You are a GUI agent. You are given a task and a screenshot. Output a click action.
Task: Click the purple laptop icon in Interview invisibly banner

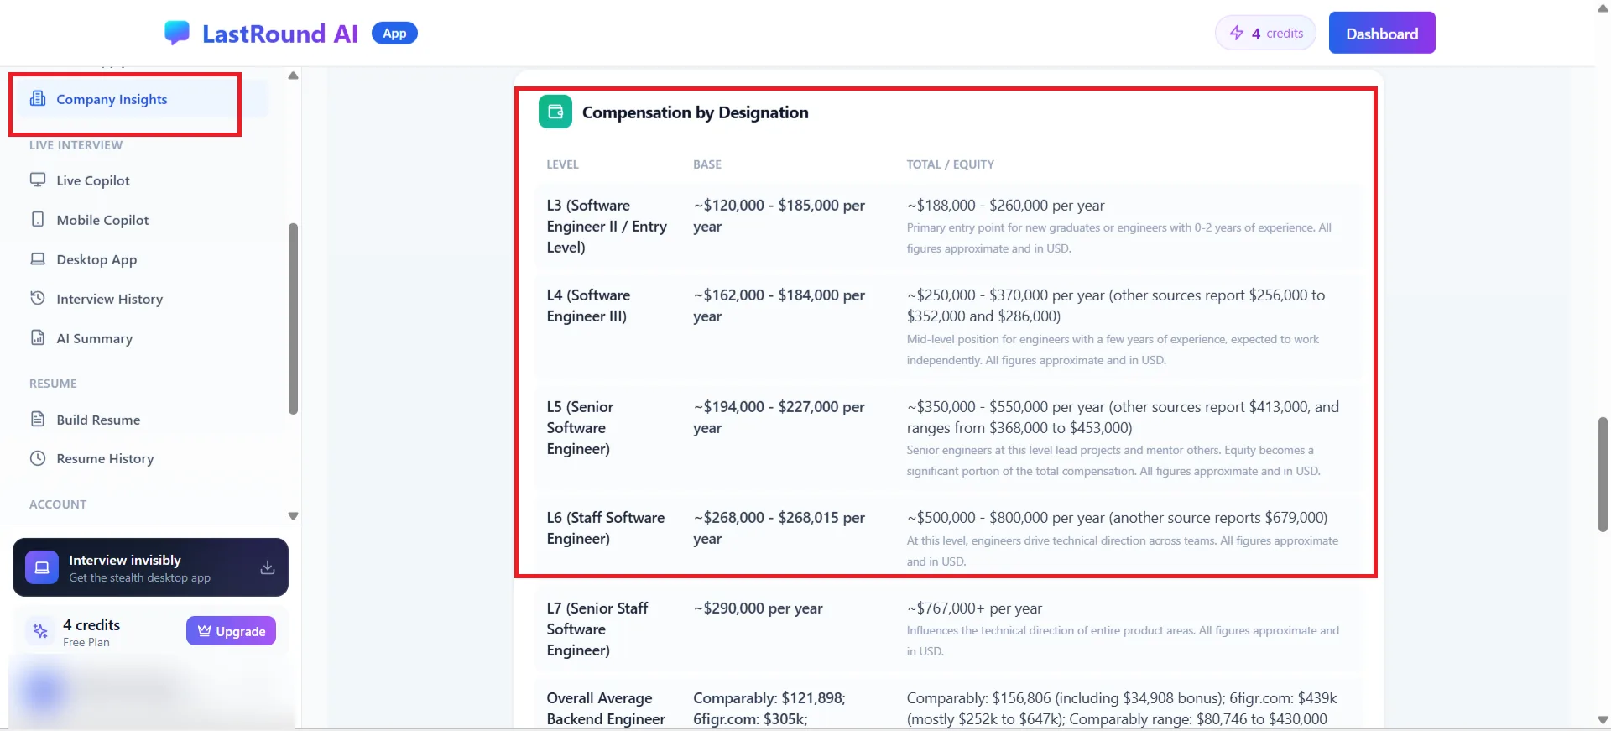pyautogui.click(x=42, y=567)
